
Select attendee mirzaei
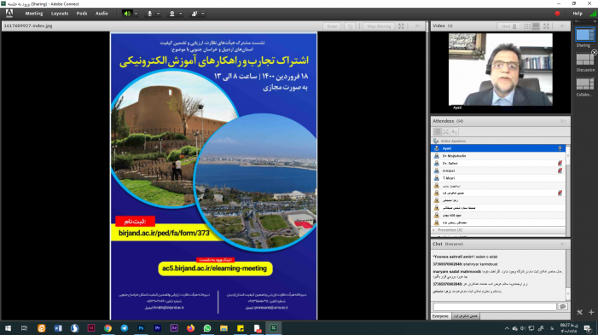[498, 170]
